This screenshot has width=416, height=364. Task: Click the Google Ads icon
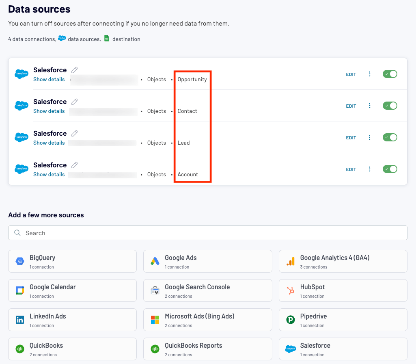pos(155,261)
